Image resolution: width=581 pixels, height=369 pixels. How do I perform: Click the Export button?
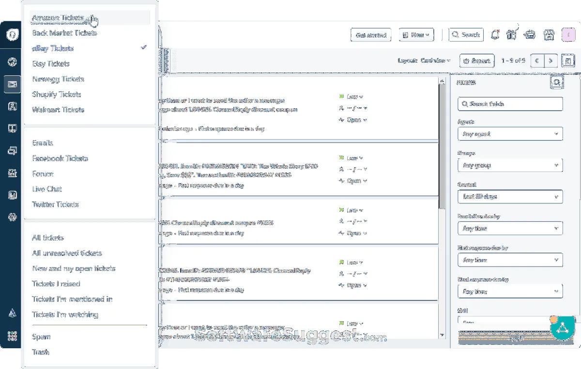coord(476,61)
